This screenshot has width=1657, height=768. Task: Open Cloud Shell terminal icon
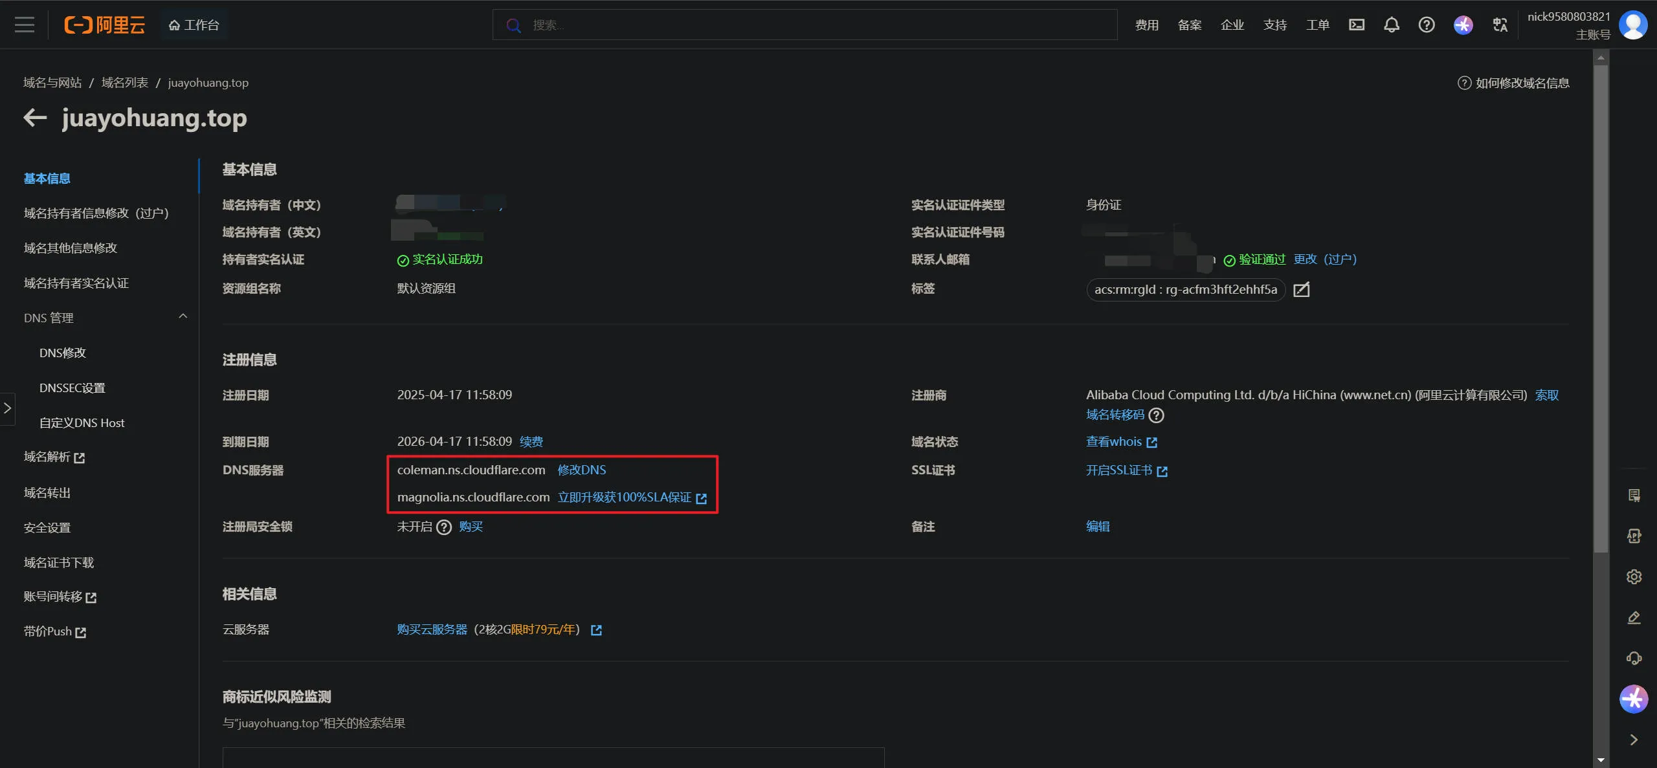coord(1356,25)
